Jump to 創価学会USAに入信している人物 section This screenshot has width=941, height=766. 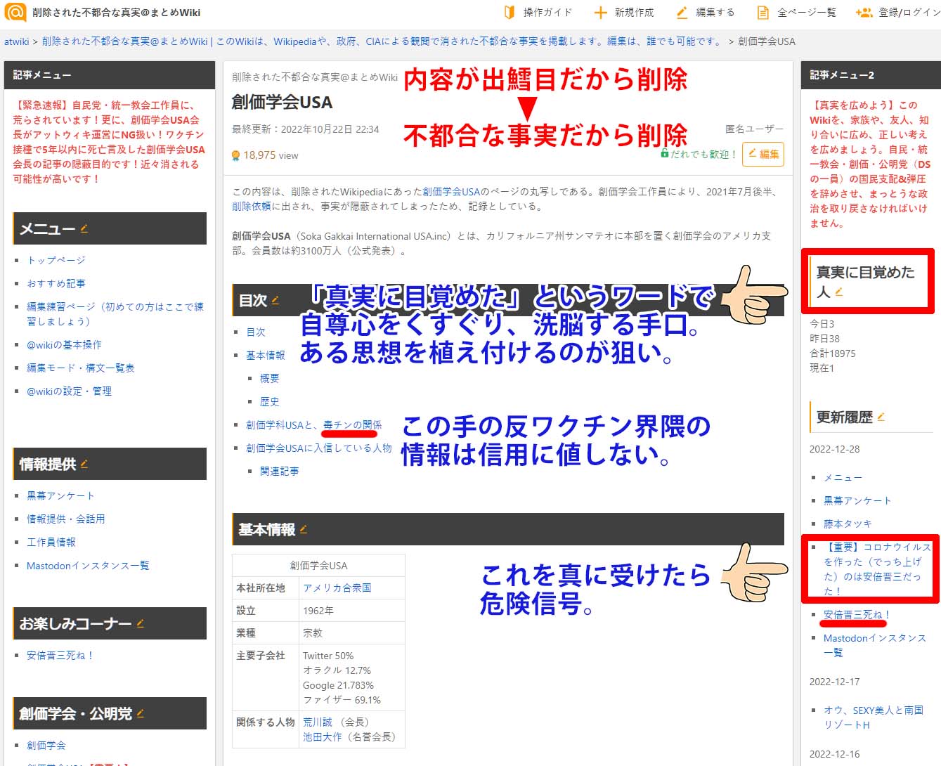(x=319, y=448)
